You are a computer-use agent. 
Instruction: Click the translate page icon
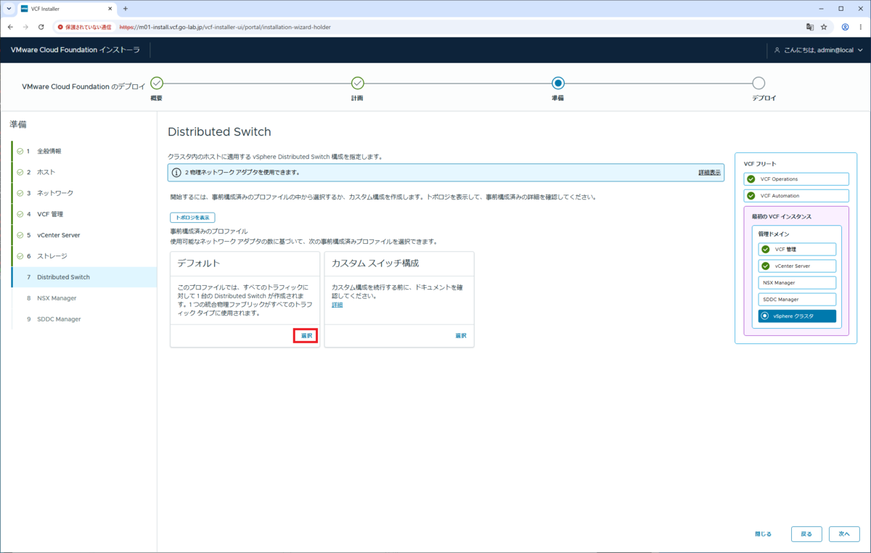(810, 27)
